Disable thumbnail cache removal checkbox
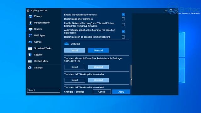 (x=123, y=15)
